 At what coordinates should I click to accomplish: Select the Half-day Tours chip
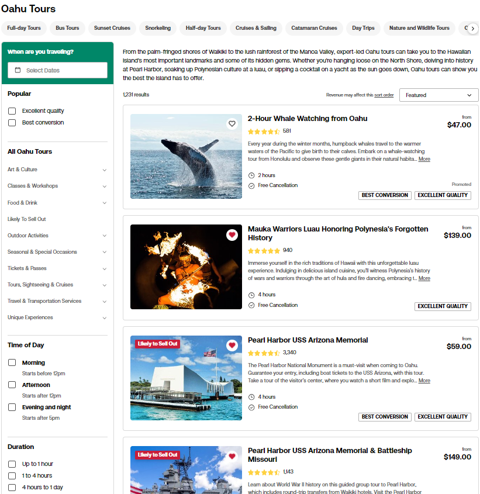point(203,28)
